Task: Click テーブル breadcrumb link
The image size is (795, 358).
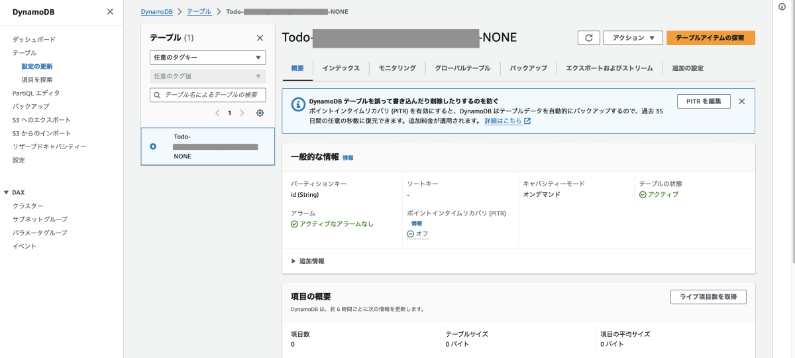Action: 199,12
